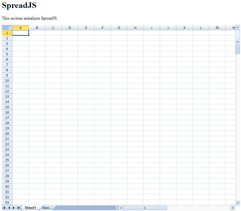Select row 33 header
Image resolution: width=241 pixels, height=211 pixels.
coord(7,202)
